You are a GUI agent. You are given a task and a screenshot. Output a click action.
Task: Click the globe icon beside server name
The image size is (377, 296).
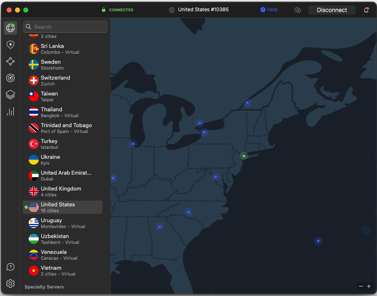coord(172,10)
